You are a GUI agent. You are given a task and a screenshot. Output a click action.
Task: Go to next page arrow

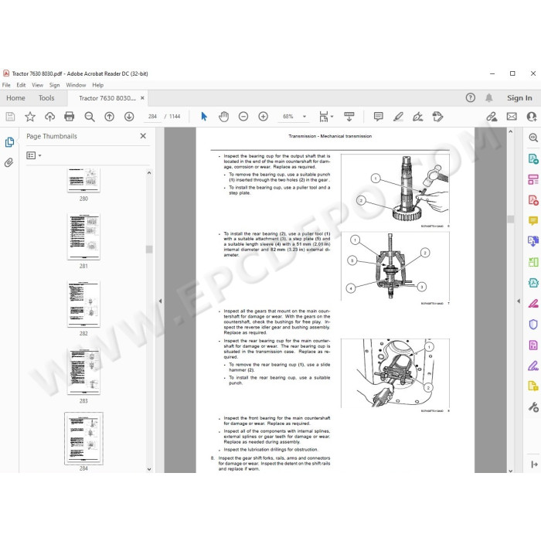129,117
